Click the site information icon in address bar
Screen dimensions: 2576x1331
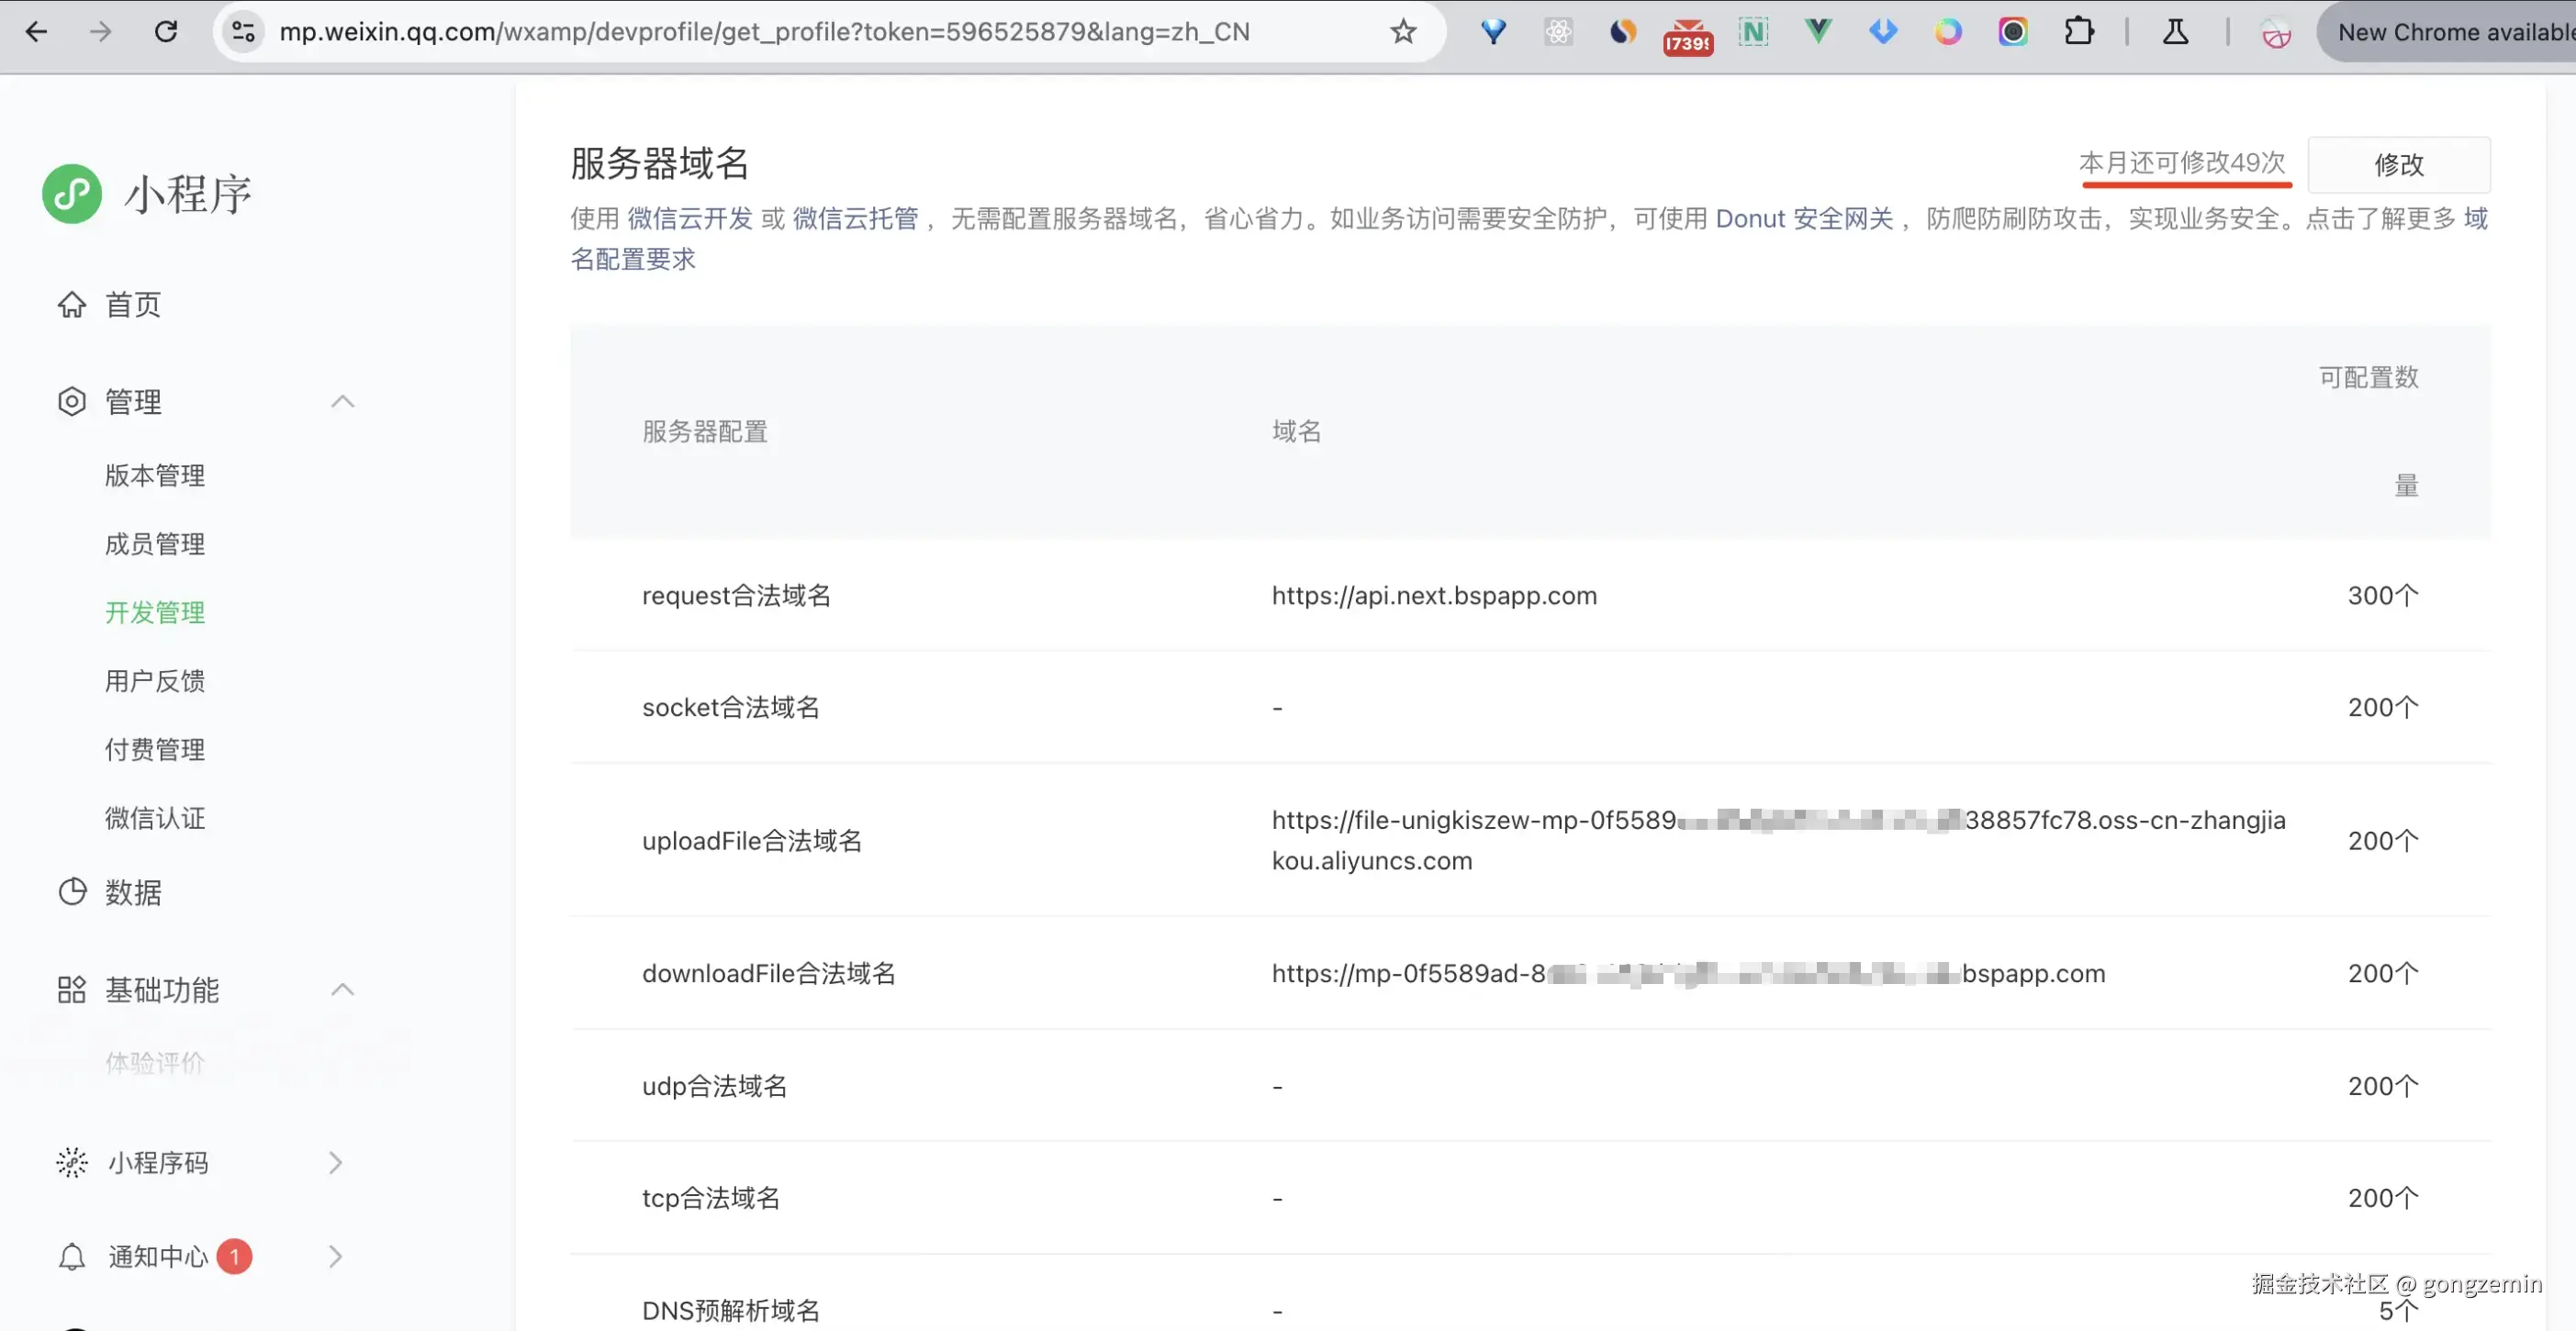coord(243,32)
